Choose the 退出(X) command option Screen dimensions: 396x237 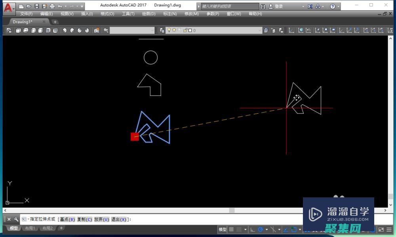coord(118,219)
